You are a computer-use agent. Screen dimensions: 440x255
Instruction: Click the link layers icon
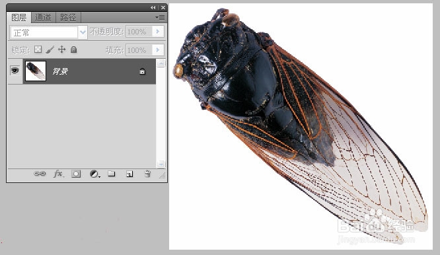pos(40,174)
